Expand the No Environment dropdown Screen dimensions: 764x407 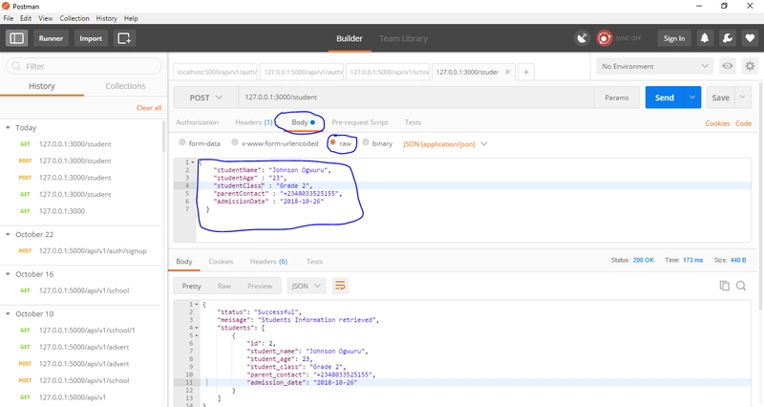pos(654,66)
